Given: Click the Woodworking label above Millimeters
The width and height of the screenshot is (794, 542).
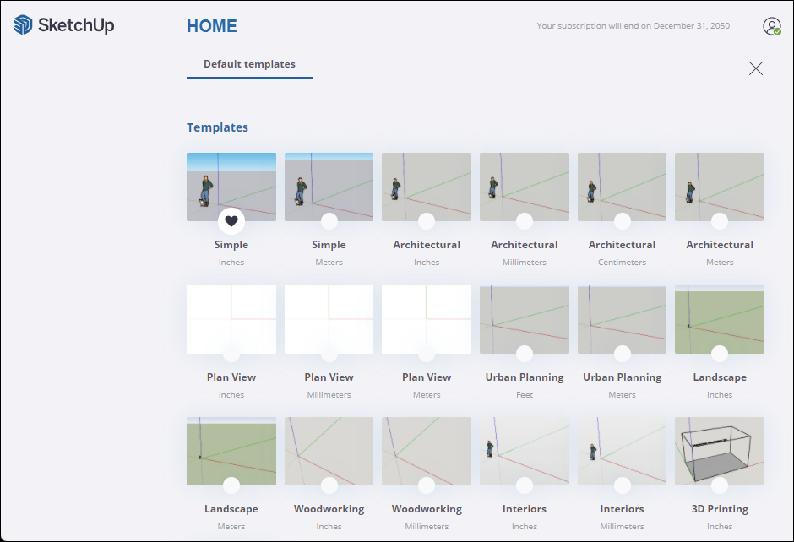Looking at the screenshot, I should click(x=427, y=509).
